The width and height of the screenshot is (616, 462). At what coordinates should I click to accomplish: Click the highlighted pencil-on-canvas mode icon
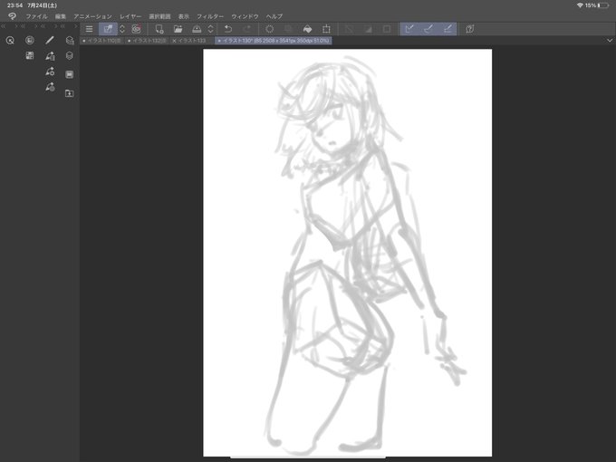[x=108, y=29]
